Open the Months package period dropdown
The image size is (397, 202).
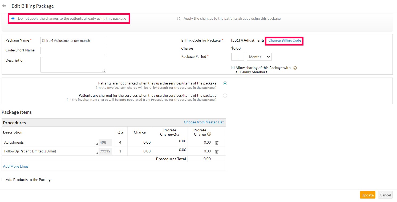259,56
